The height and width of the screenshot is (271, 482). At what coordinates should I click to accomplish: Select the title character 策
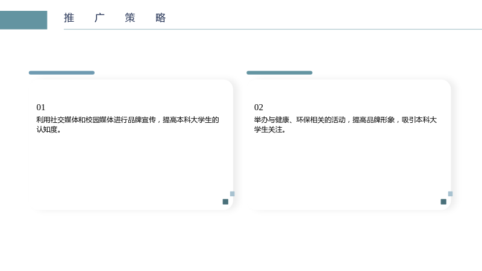tap(130, 18)
